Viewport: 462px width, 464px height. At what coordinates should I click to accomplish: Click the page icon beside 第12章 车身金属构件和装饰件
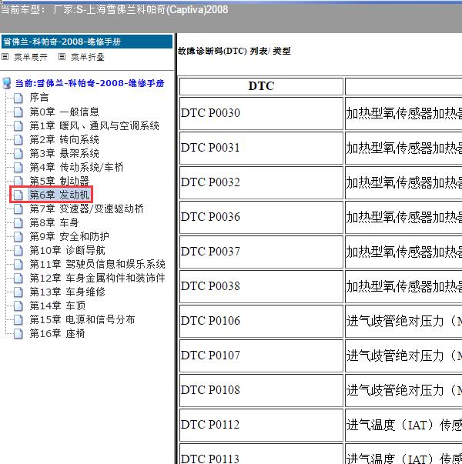[x=18, y=278]
